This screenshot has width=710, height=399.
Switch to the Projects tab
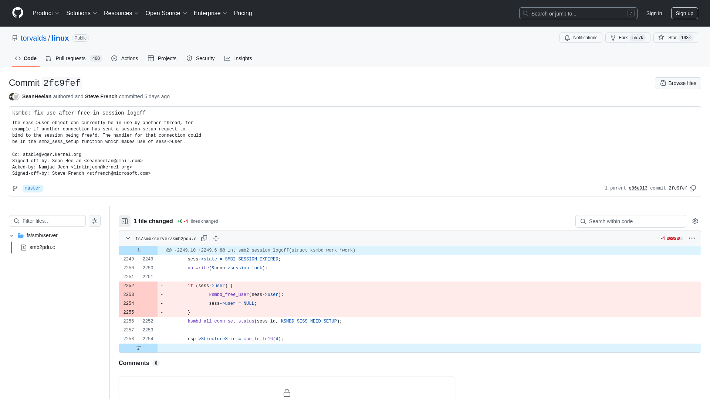[x=162, y=58]
